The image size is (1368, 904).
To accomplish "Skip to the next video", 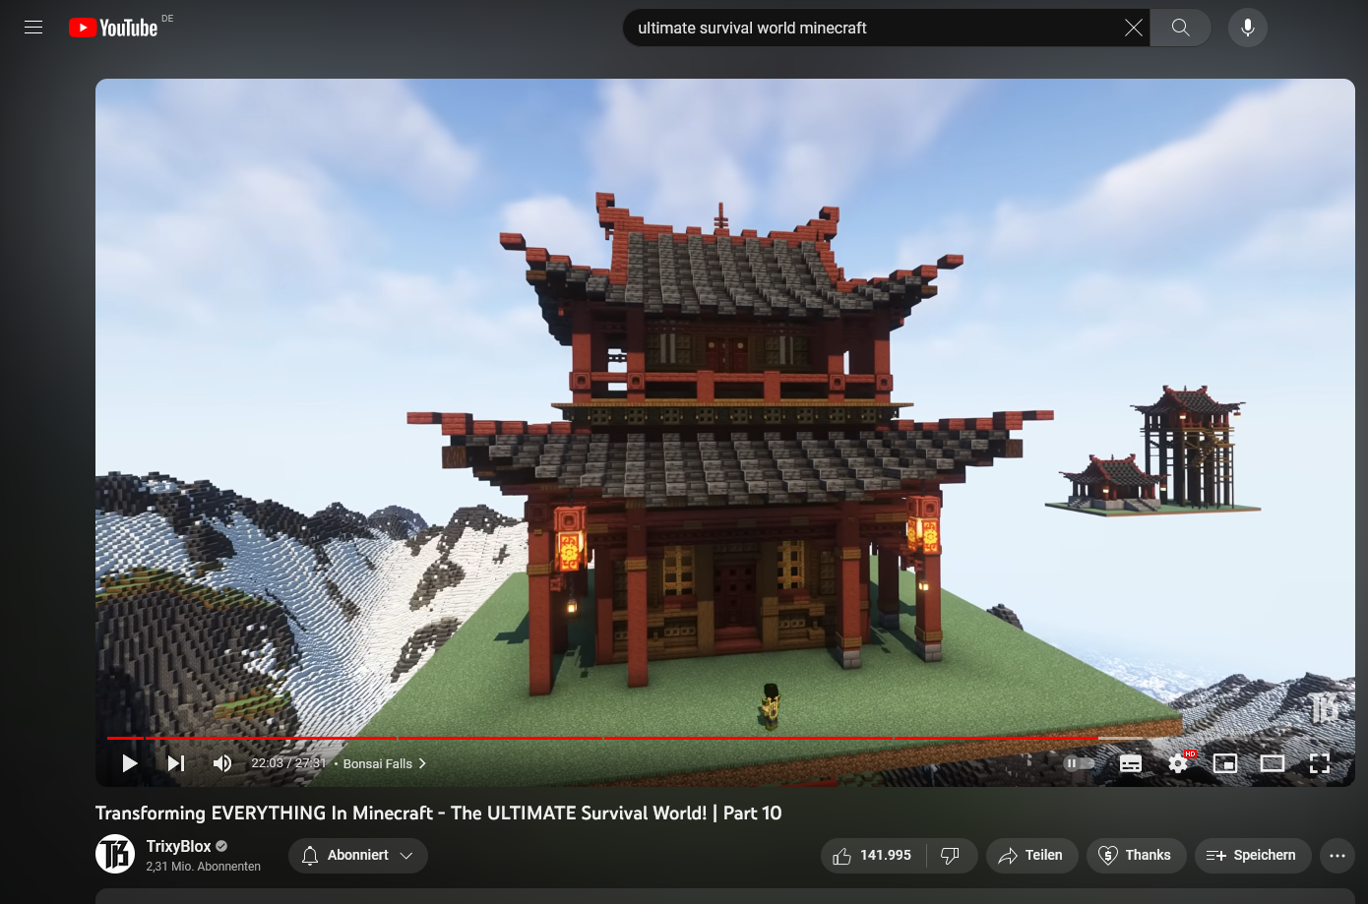I will click(176, 763).
